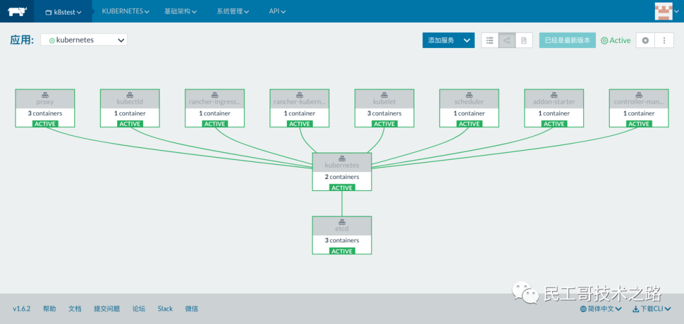Viewport: 684px width, 324px height.
Task: Click the 添加服务 button
Action: click(x=441, y=40)
